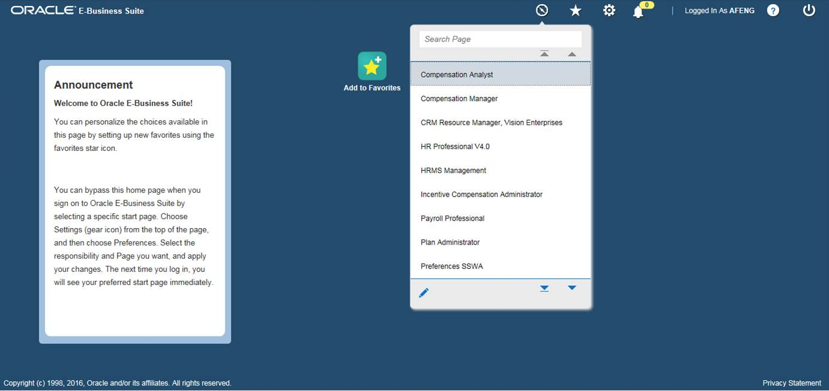Open Preferences SSWA
829x391 pixels.
[500, 266]
